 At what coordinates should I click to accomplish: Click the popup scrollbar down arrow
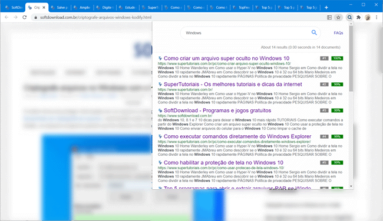(351, 186)
